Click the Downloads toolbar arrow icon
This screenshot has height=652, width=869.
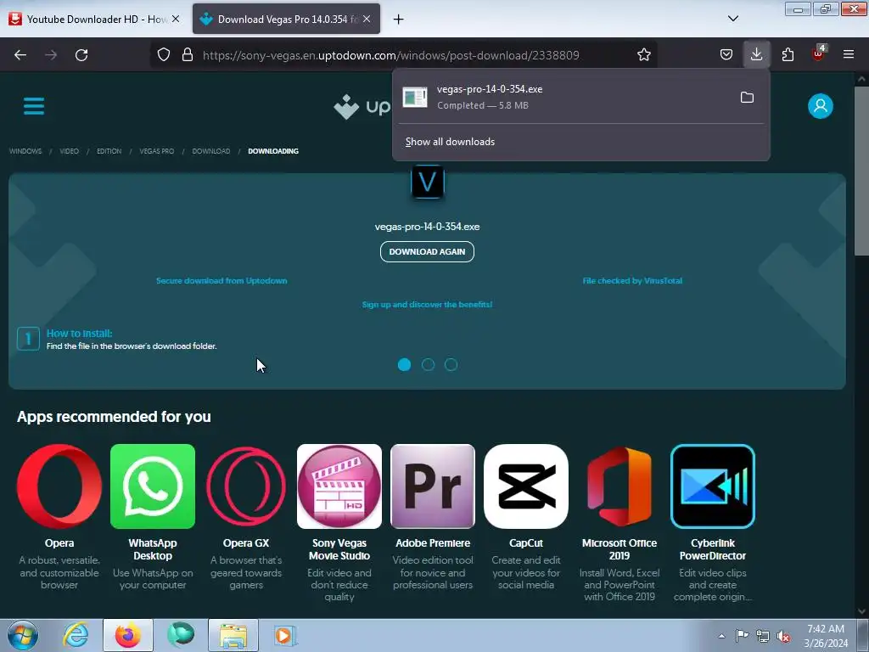[x=756, y=54]
